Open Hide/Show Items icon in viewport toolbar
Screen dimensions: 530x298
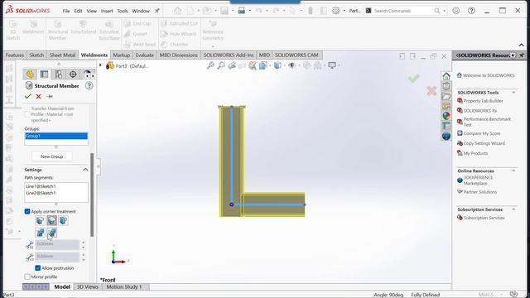tap(291, 65)
